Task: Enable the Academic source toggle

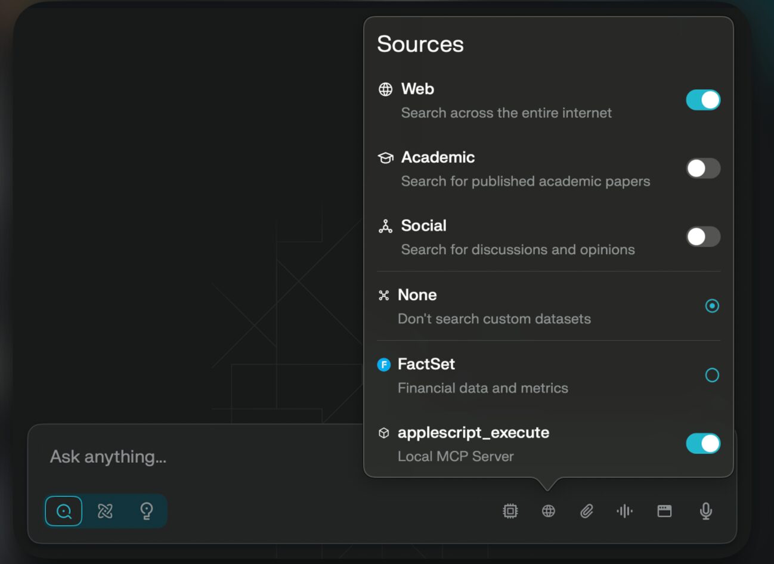Action: pos(703,169)
